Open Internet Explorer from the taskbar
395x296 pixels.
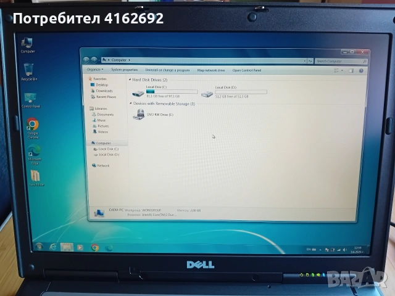point(52,247)
